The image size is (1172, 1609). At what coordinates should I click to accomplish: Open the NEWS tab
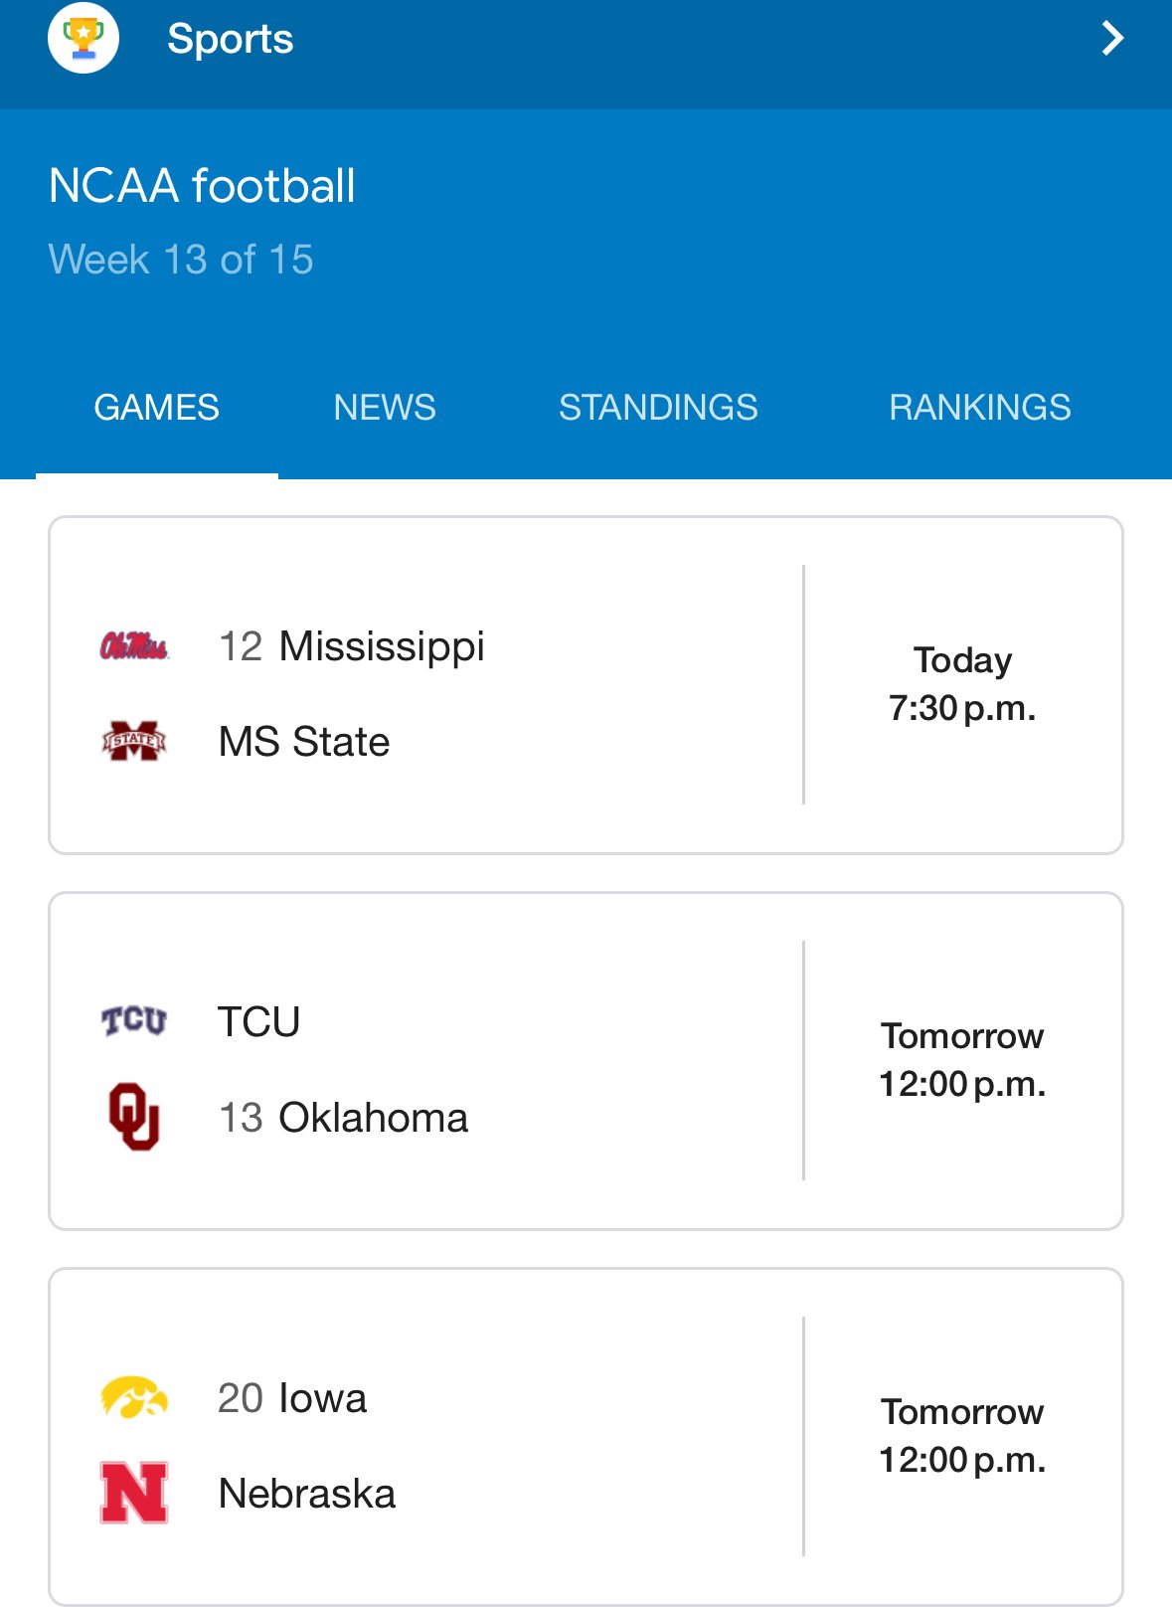pos(385,408)
